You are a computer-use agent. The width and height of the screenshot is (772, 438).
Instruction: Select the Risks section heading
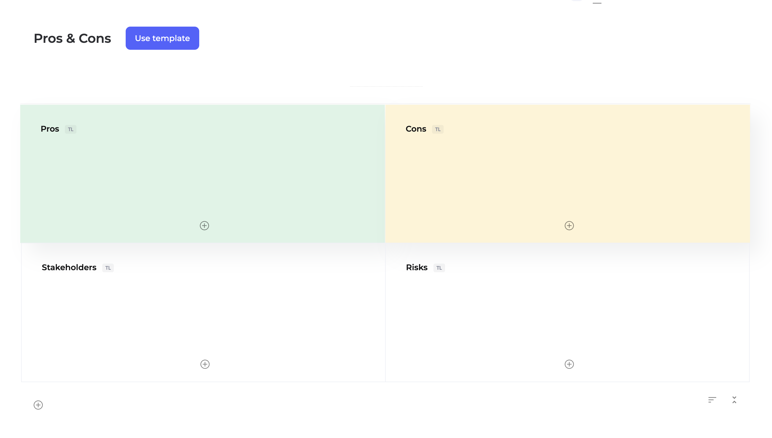click(417, 267)
